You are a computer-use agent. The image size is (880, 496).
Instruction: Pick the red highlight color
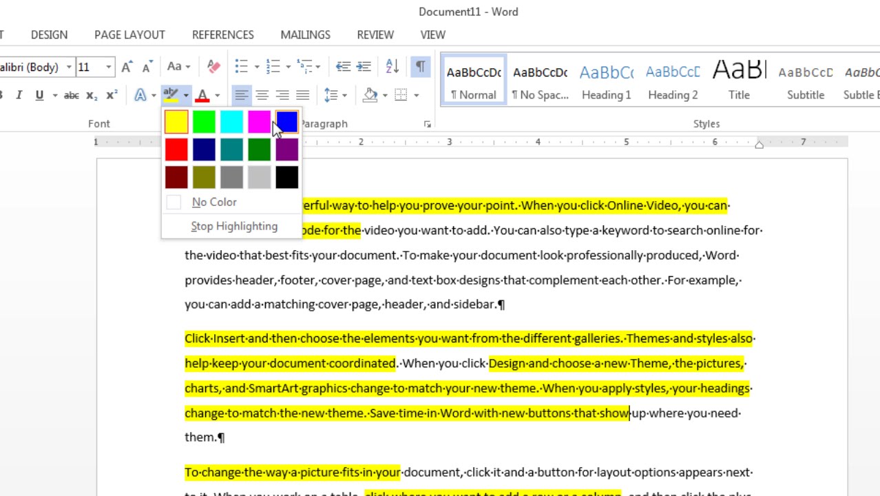click(x=176, y=149)
